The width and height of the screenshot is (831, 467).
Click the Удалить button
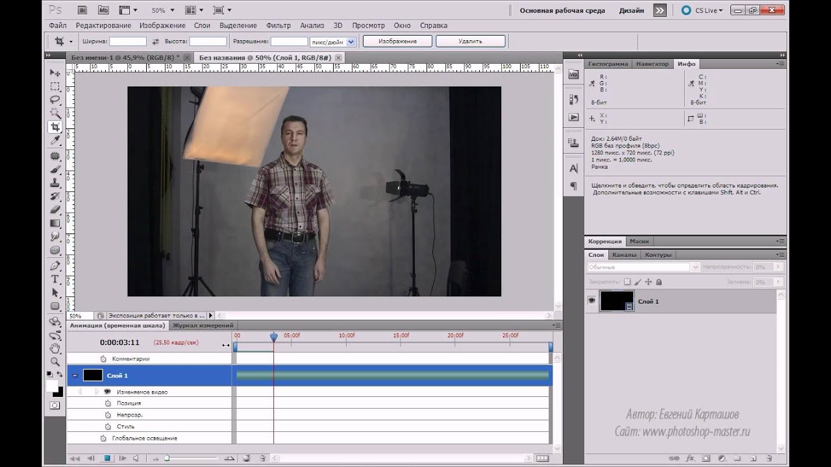470,42
